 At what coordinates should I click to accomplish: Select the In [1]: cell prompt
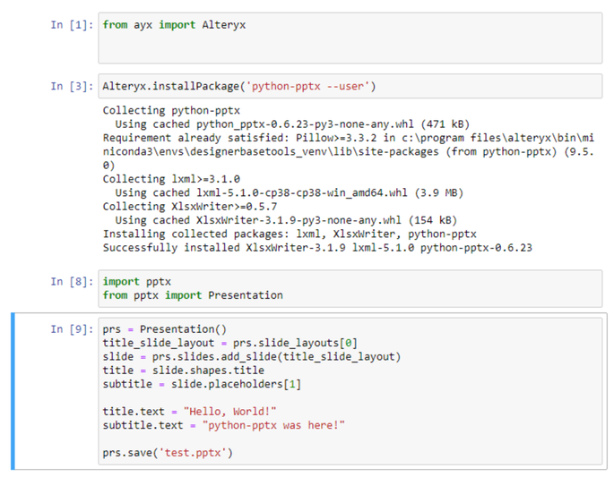click(x=72, y=25)
